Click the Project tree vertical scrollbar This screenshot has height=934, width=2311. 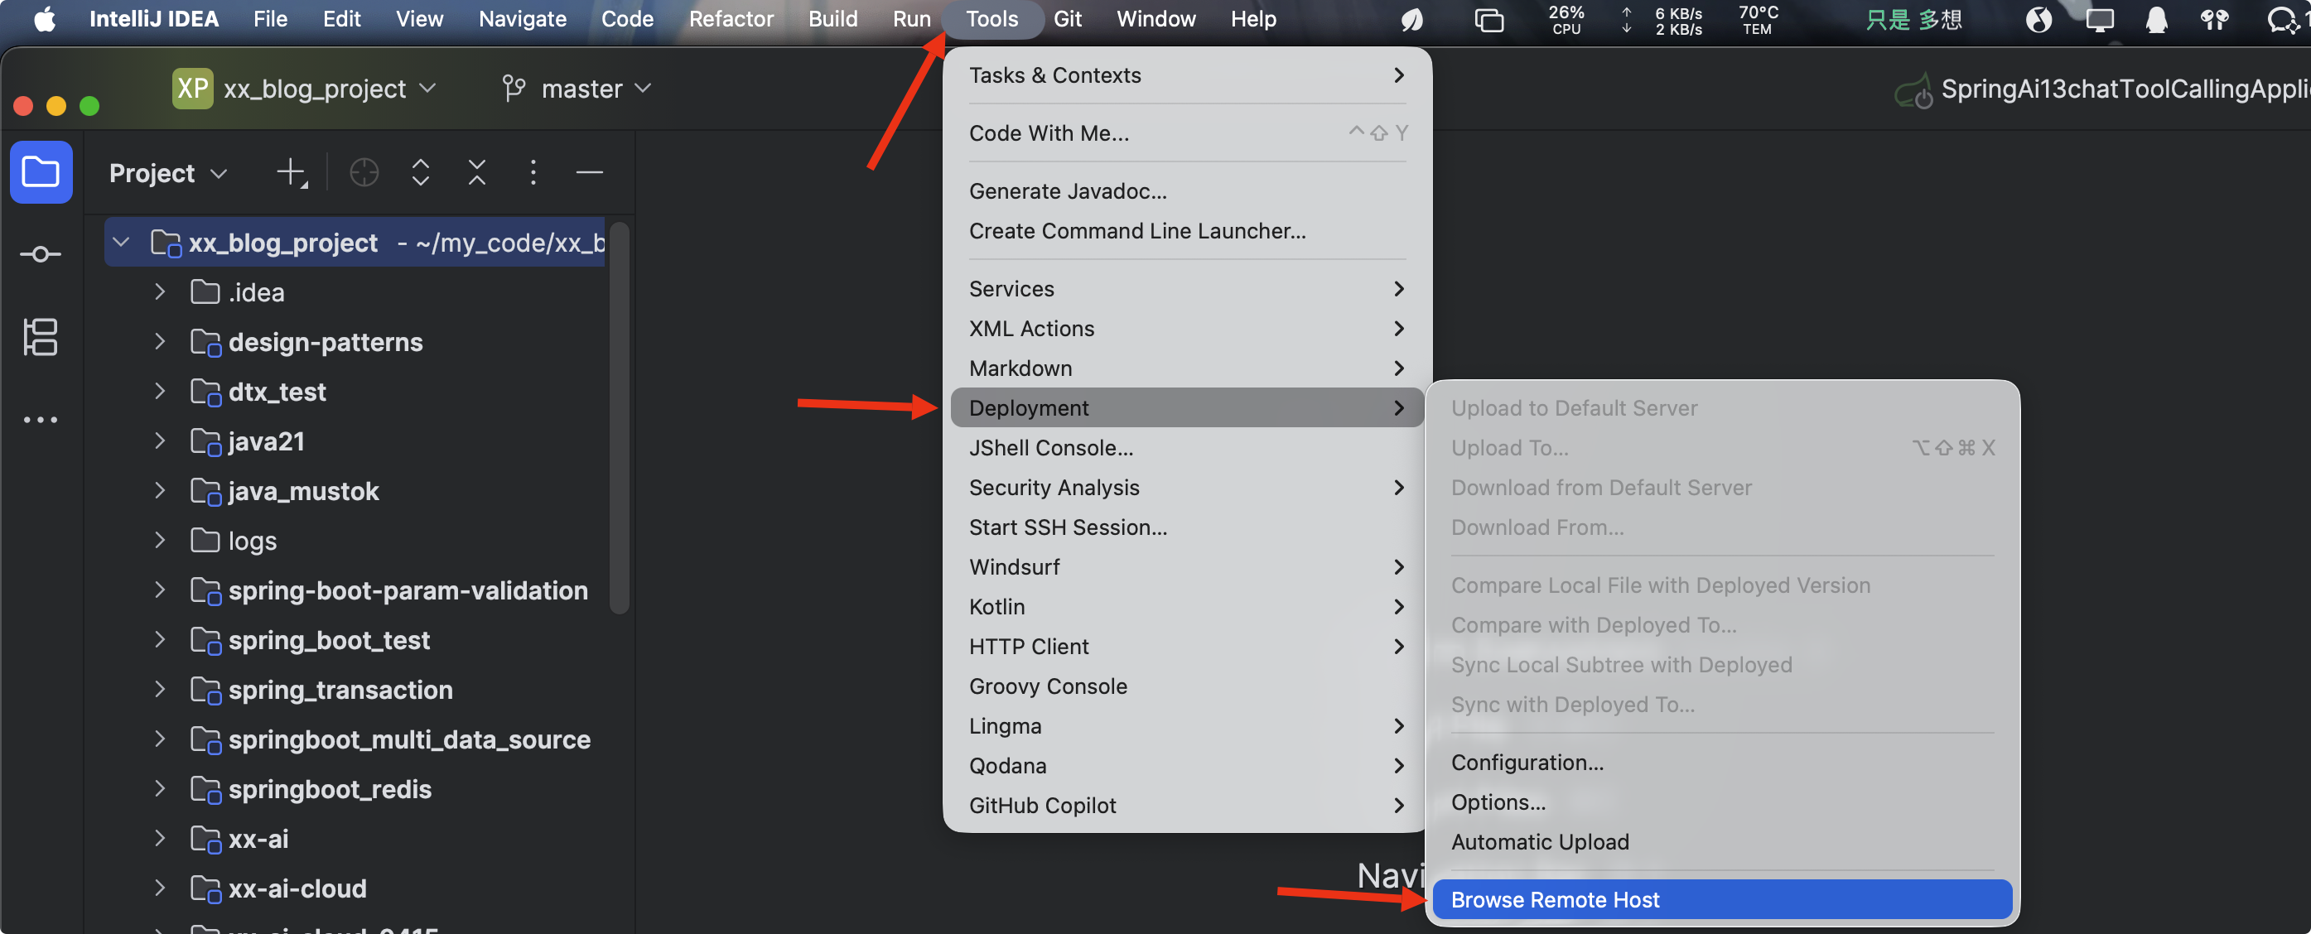(x=619, y=417)
